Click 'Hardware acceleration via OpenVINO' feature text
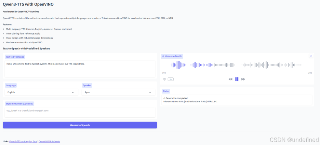 tap(24, 42)
